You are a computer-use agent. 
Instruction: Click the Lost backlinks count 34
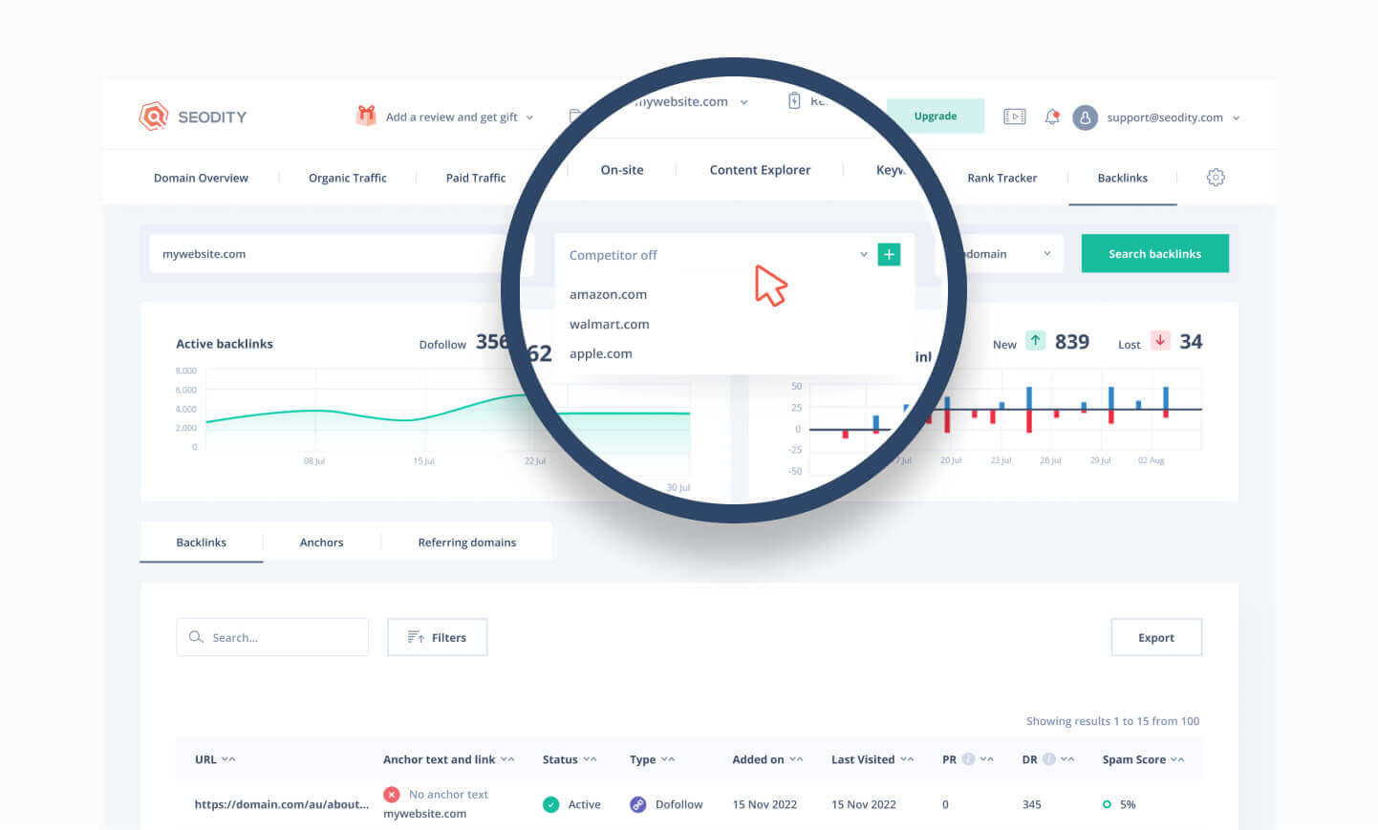coord(1191,342)
